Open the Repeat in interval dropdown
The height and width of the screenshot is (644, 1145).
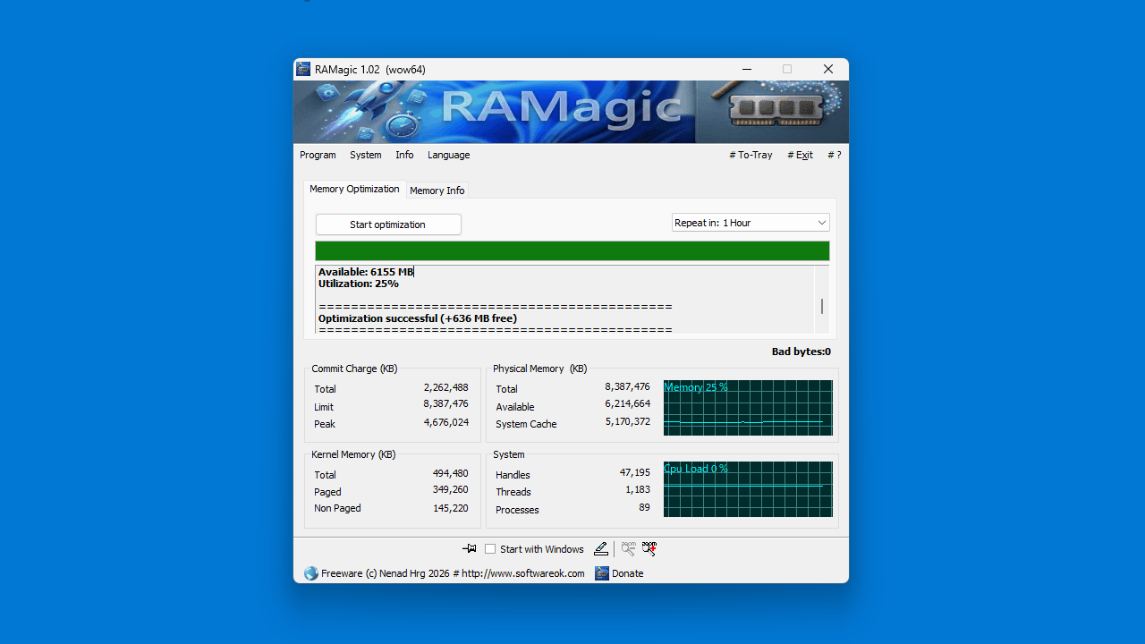coord(820,222)
